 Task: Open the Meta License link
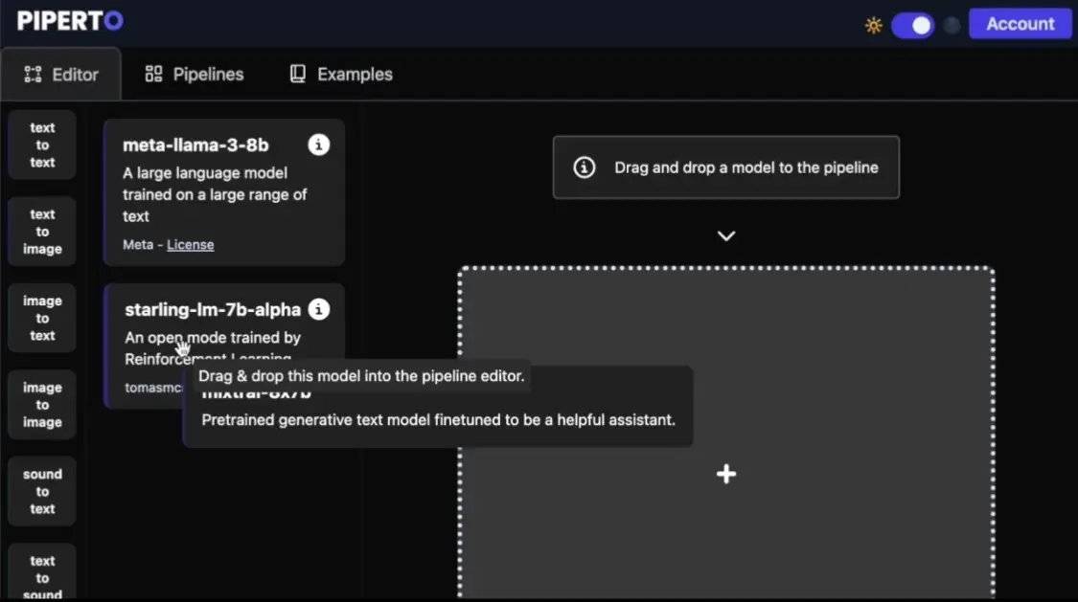(190, 245)
